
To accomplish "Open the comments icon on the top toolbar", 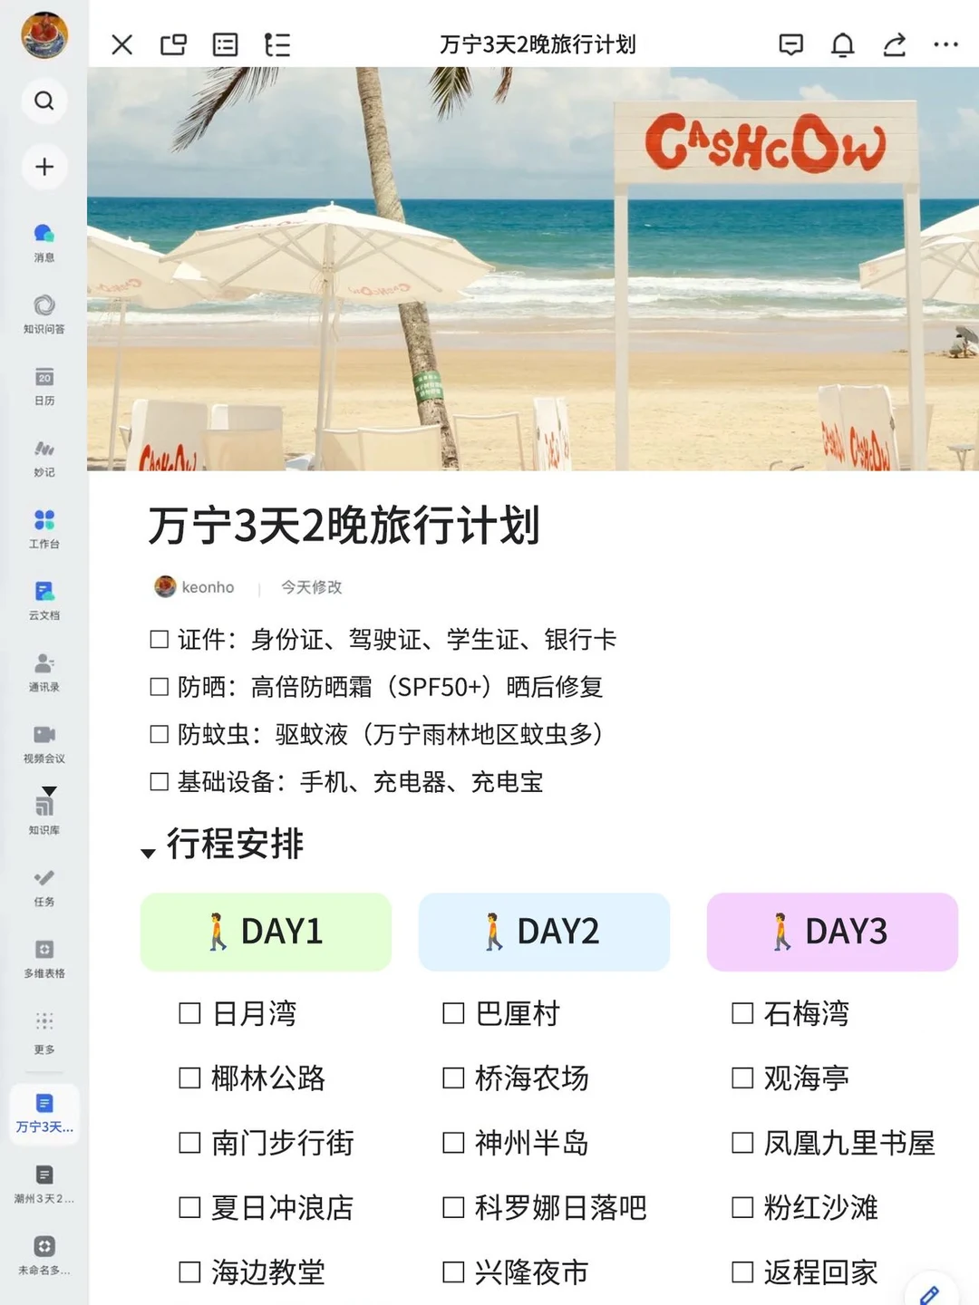I will [x=790, y=44].
